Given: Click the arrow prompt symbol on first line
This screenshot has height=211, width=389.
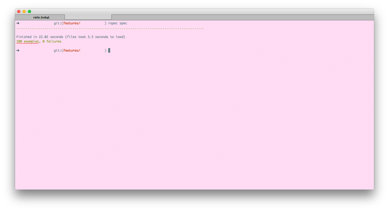Looking at the screenshot, I should pyautogui.click(x=18, y=23).
